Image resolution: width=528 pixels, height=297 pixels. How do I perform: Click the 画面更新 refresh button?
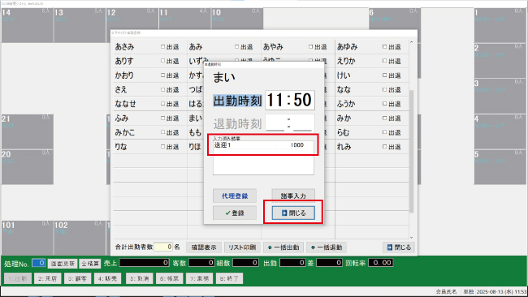coord(63,264)
